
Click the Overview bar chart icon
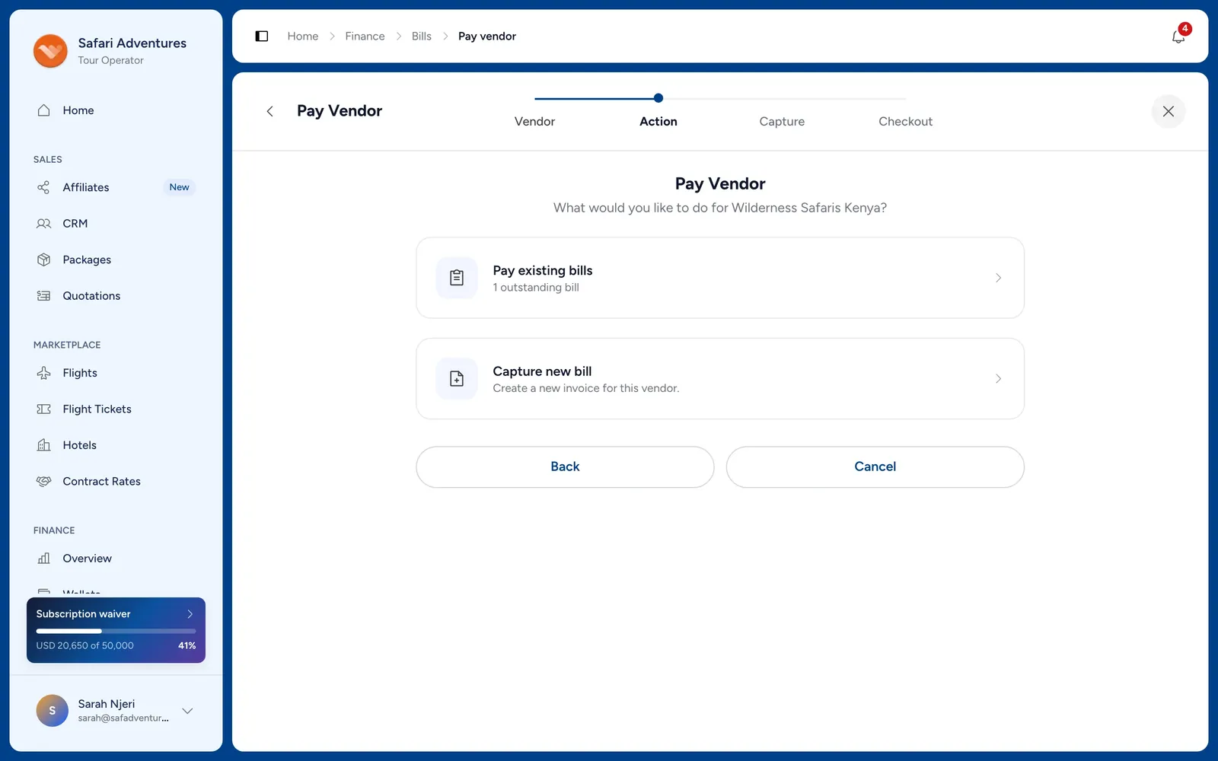[x=44, y=559]
